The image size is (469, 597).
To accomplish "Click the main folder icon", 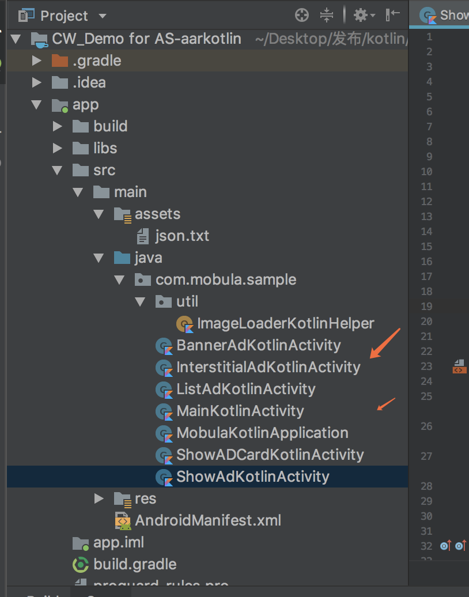I will point(101,192).
